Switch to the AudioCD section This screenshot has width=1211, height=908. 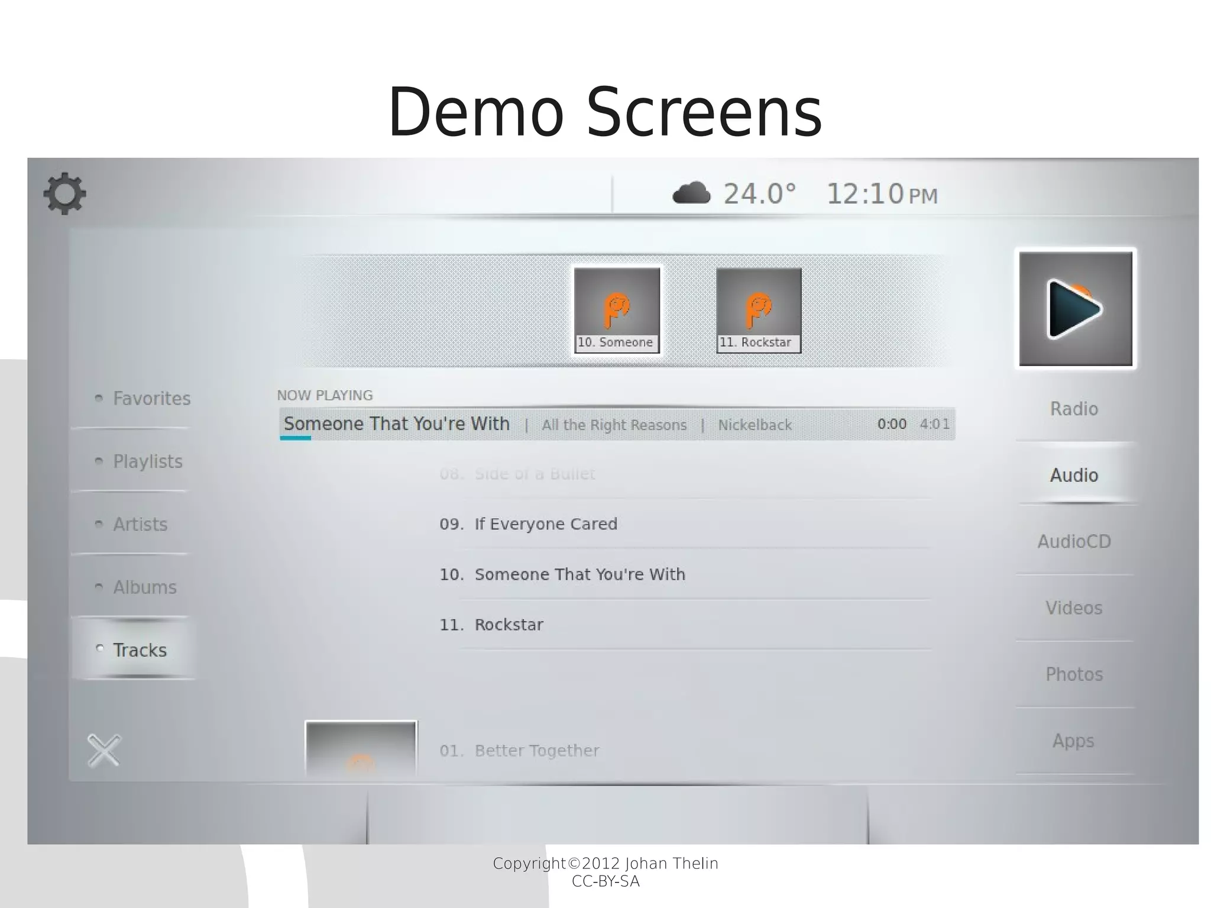point(1074,541)
